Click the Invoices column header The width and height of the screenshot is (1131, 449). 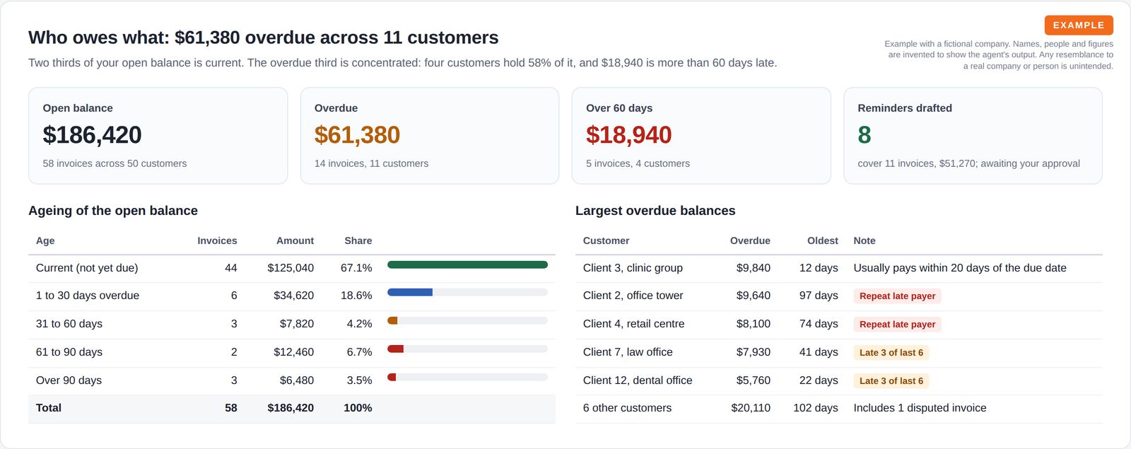click(x=217, y=240)
